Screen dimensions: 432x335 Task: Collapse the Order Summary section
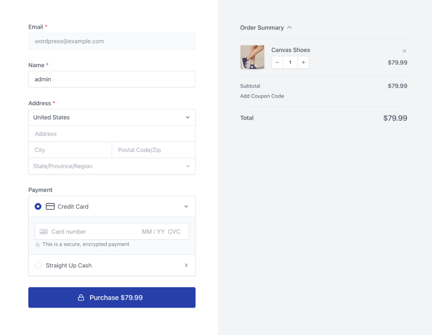289,28
